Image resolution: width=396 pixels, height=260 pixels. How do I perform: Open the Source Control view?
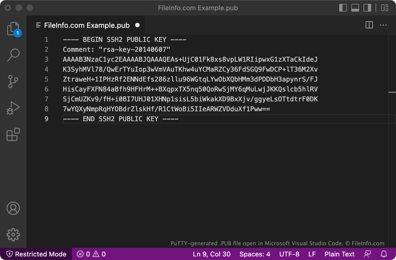click(13, 82)
